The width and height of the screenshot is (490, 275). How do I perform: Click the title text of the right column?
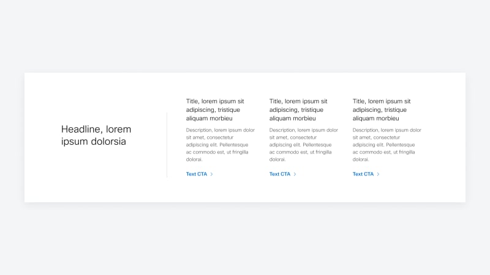(x=382, y=109)
